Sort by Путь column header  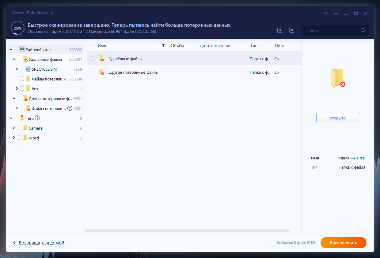[279, 45]
